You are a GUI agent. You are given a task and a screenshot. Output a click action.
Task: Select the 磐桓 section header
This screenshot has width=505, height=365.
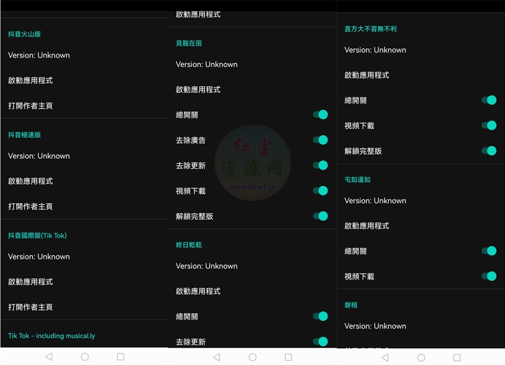(351, 305)
